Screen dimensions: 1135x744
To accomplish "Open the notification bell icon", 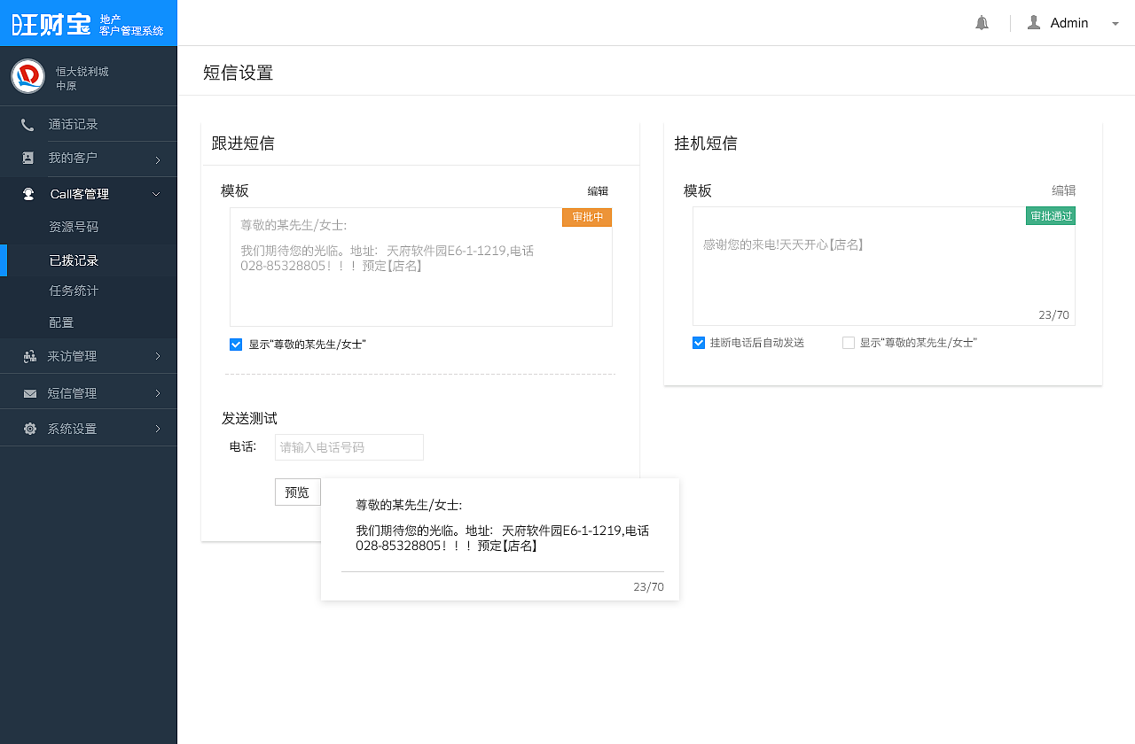I will tap(982, 22).
